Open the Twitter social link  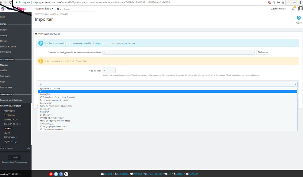[x=56, y=174]
